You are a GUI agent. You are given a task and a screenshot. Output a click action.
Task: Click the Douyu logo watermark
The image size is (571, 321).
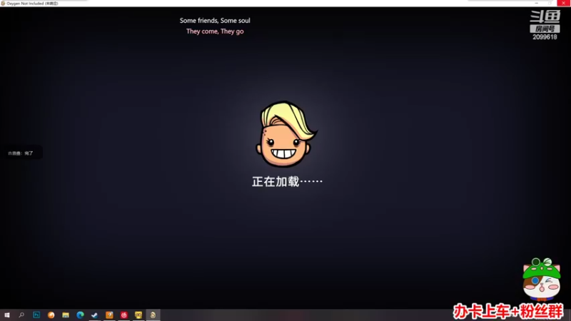pos(545,16)
